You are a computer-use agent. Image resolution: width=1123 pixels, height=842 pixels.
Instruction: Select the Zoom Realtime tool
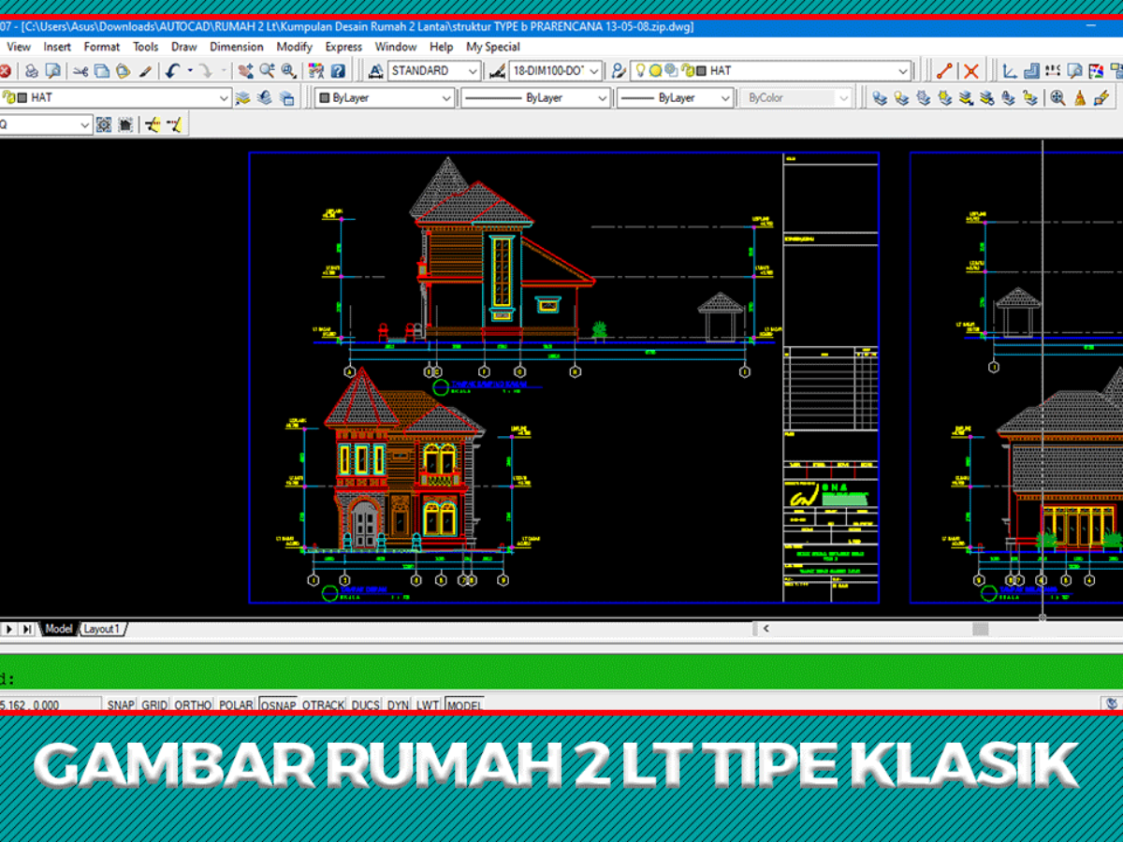point(268,71)
